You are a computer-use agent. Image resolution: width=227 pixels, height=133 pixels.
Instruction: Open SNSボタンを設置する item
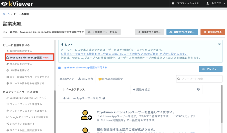point(21,124)
